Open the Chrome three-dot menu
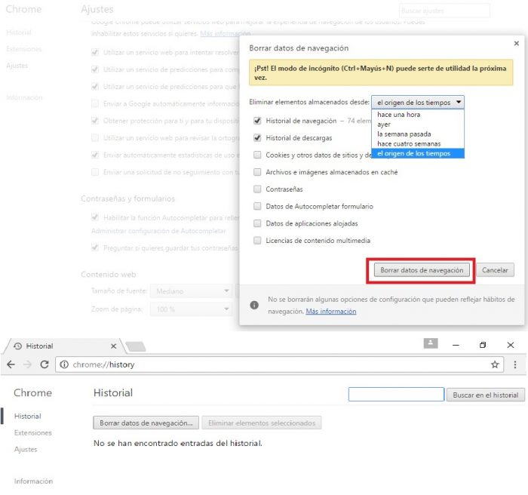Viewport: 528px width, 495px height. pos(515,364)
